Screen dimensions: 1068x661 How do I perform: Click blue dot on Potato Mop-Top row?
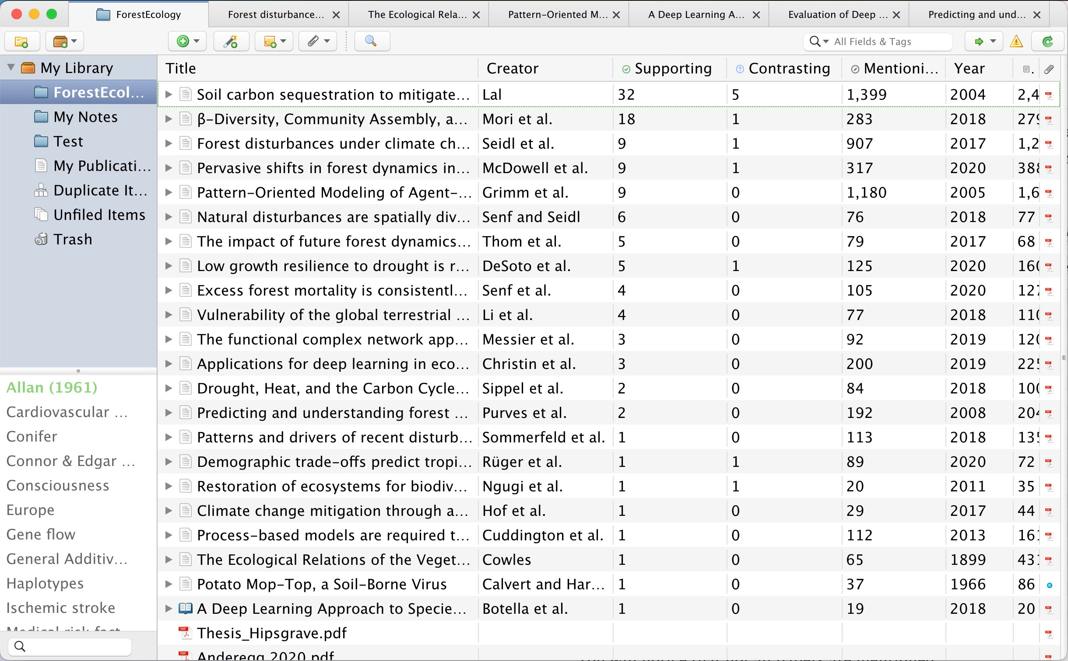coord(1049,585)
